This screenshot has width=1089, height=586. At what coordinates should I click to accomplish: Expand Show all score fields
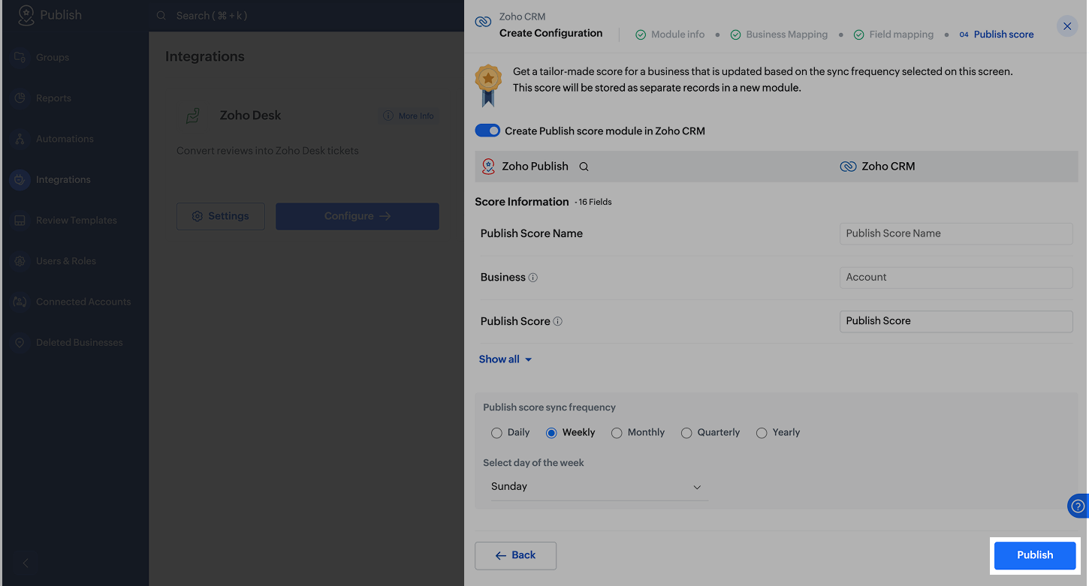(x=505, y=359)
